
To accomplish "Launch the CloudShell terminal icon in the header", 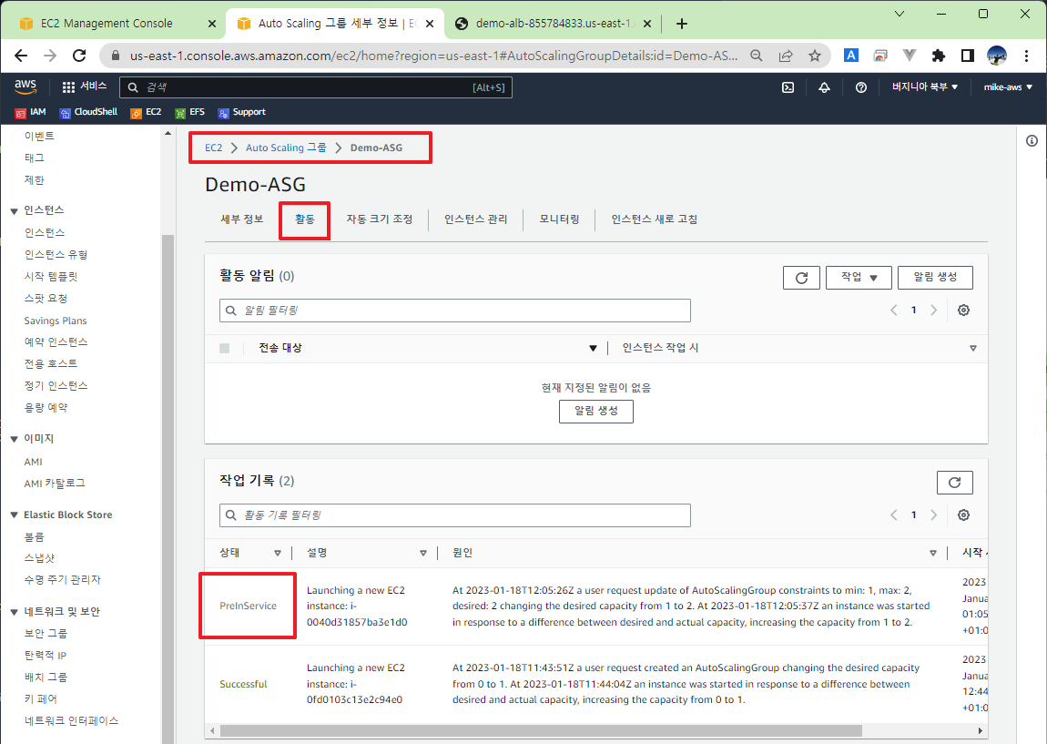I will [788, 87].
